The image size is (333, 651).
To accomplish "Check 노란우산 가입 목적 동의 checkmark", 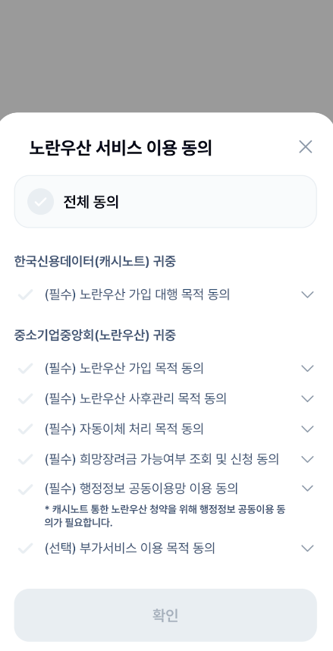I will (26, 368).
